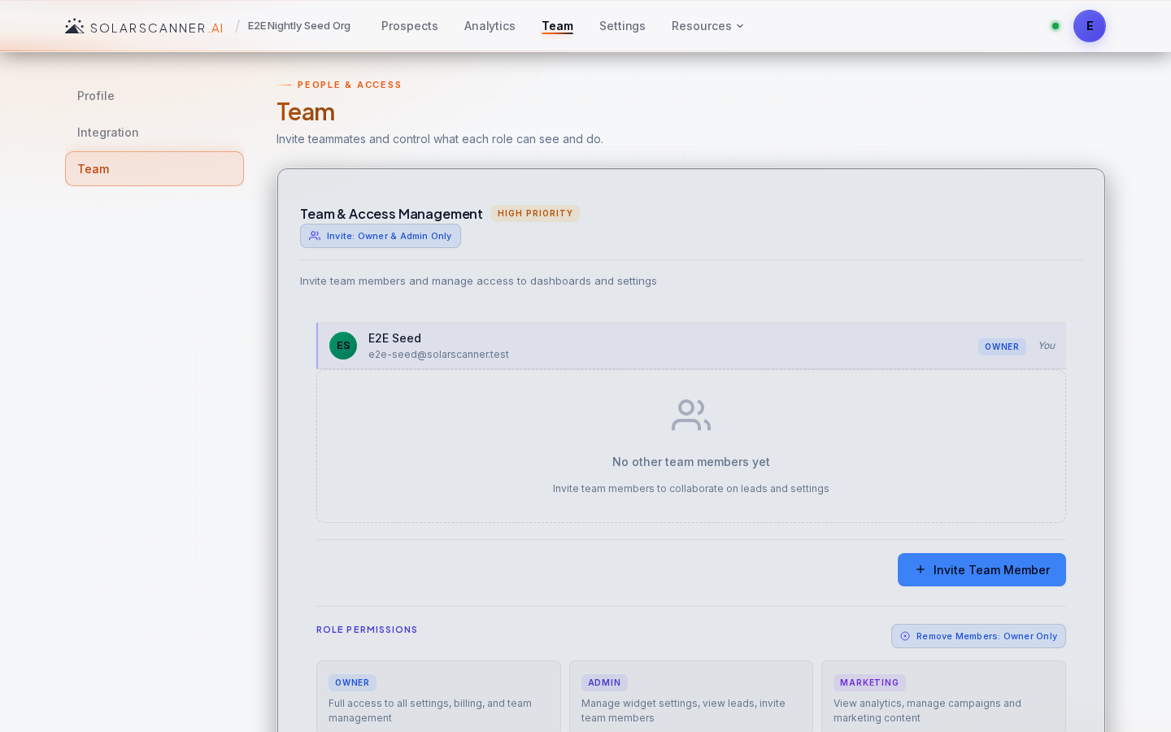This screenshot has height=732, width=1171.
Task: Select Team in the sidebar
Action: (x=155, y=168)
